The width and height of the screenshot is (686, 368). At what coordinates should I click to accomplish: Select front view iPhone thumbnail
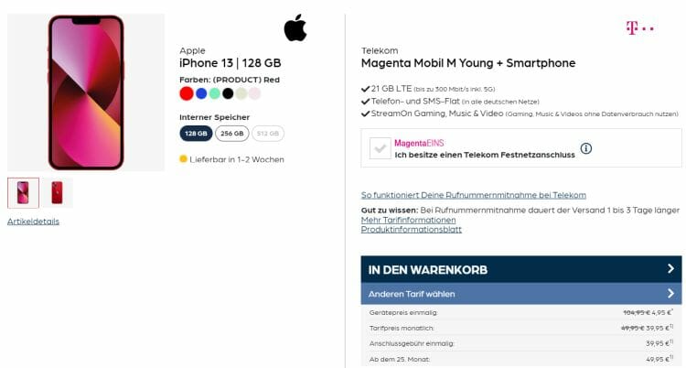[x=23, y=192]
